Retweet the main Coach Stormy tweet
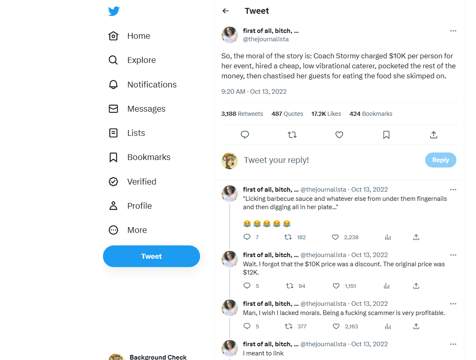This screenshot has width=476, height=360. click(x=292, y=135)
